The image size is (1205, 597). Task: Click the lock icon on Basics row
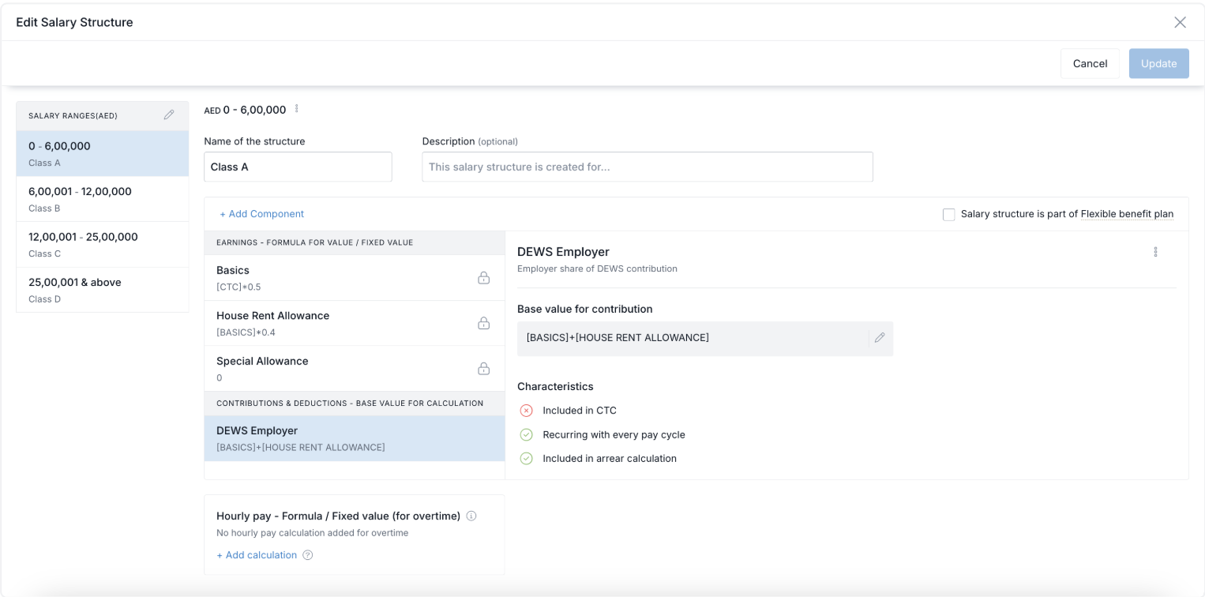click(483, 278)
